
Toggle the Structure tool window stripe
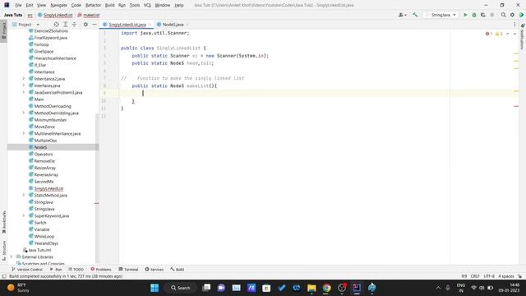pyautogui.click(x=3, y=251)
